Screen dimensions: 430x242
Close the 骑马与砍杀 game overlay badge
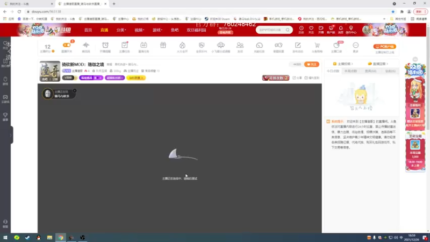[x=75, y=90]
